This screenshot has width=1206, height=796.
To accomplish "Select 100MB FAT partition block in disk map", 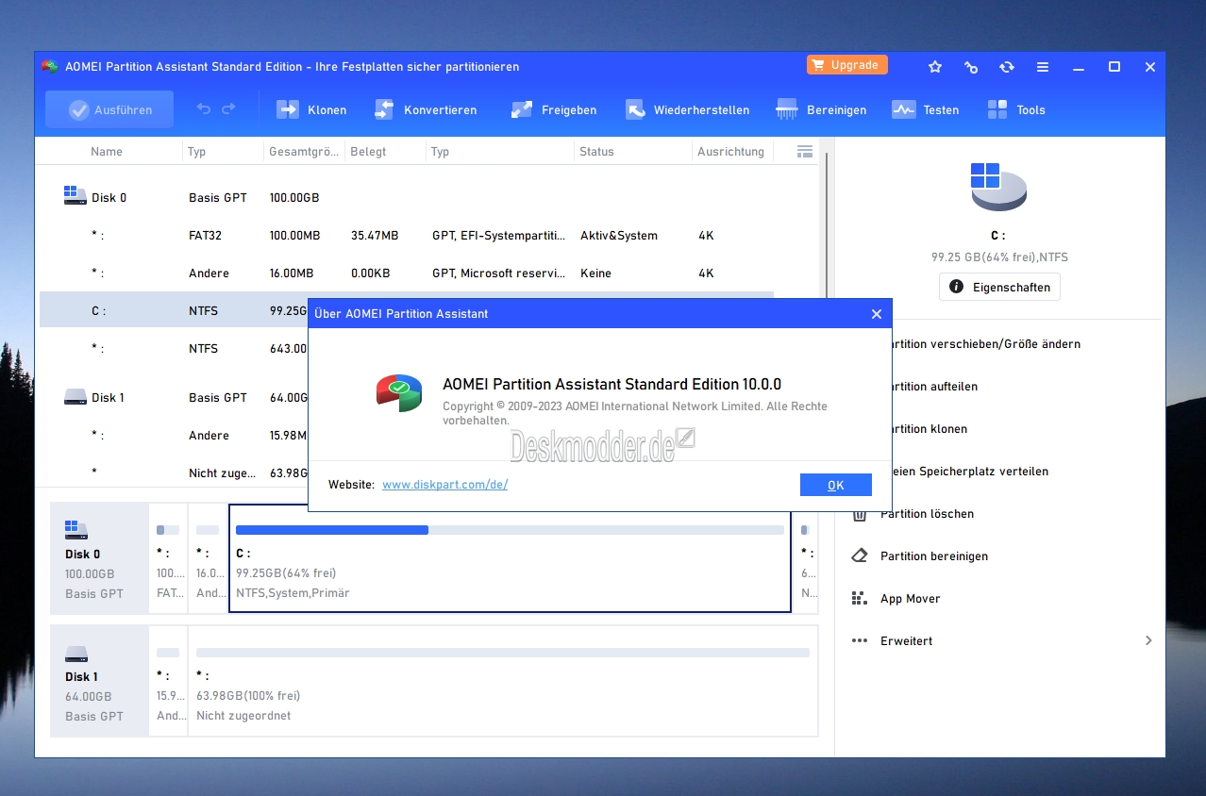I will click(169, 558).
